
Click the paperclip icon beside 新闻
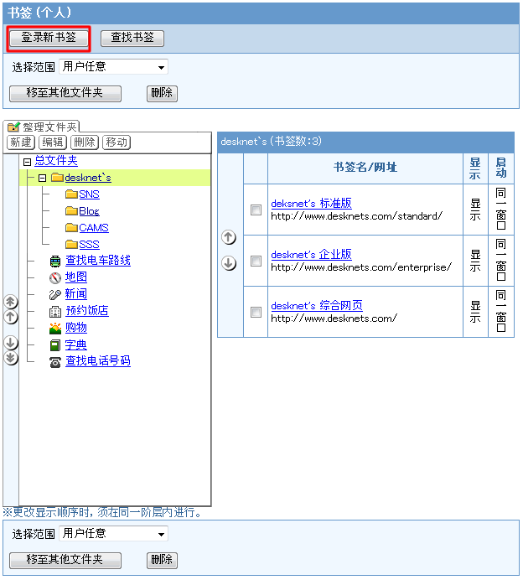pyautogui.click(x=55, y=294)
